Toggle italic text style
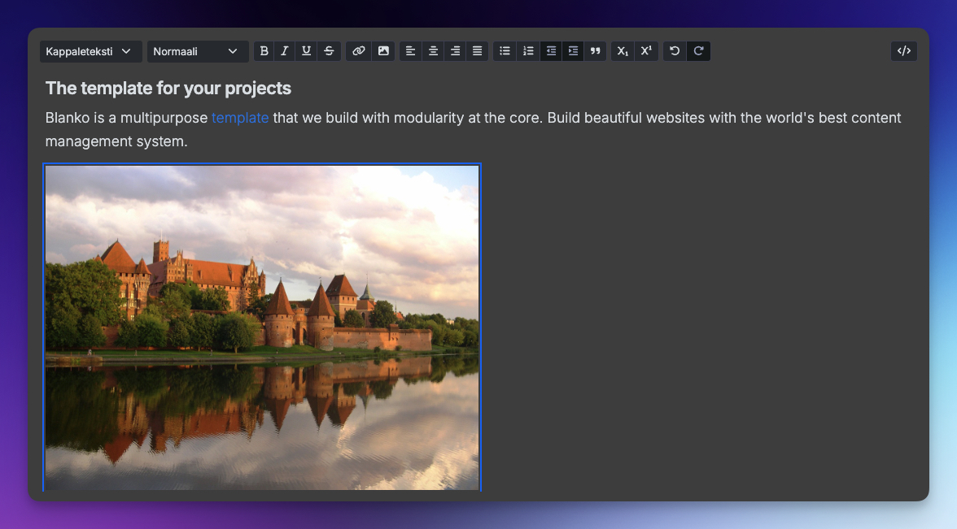This screenshot has height=529, width=957. (x=285, y=51)
